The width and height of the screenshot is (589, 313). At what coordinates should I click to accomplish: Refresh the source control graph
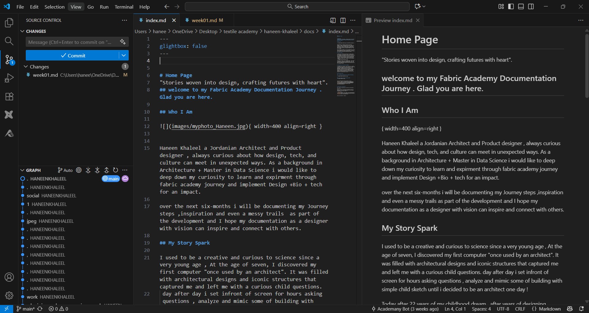tap(115, 170)
